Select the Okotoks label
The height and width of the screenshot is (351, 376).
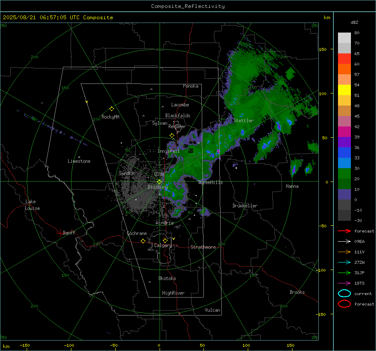pyautogui.click(x=167, y=278)
